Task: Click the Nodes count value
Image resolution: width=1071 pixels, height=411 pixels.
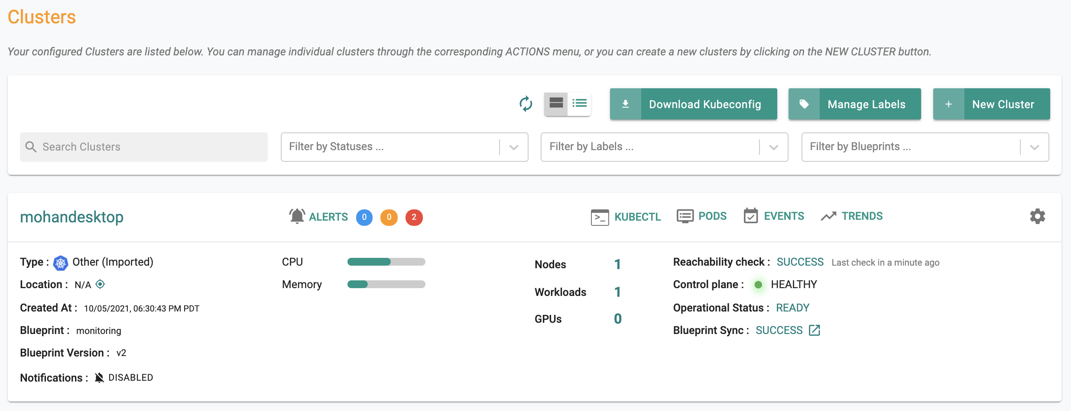Action: pyautogui.click(x=618, y=264)
